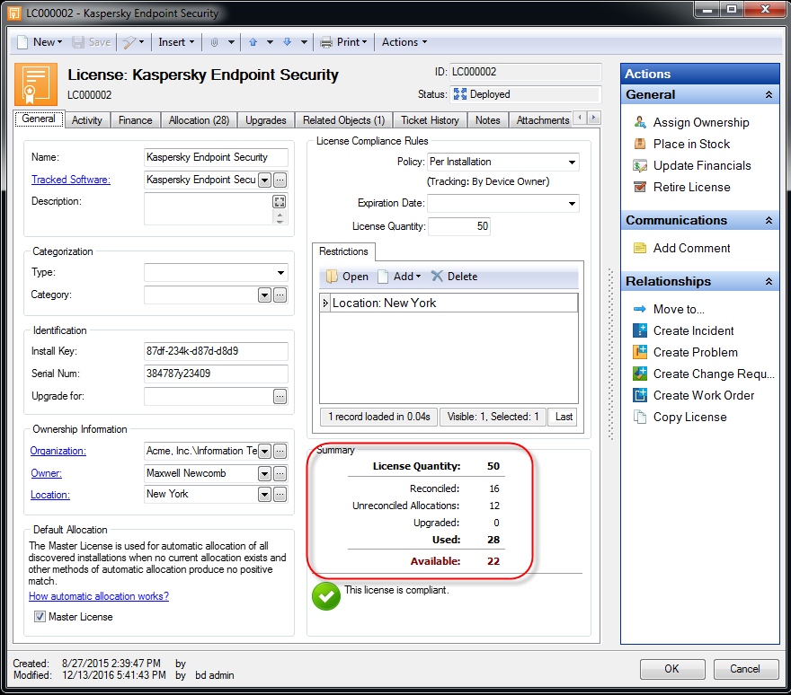
Task: Click the Create Incident icon
Action: point(640,330)
